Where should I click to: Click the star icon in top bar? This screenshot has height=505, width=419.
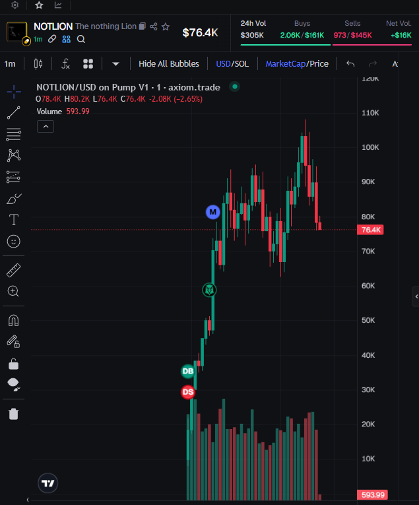pos(39,5)
